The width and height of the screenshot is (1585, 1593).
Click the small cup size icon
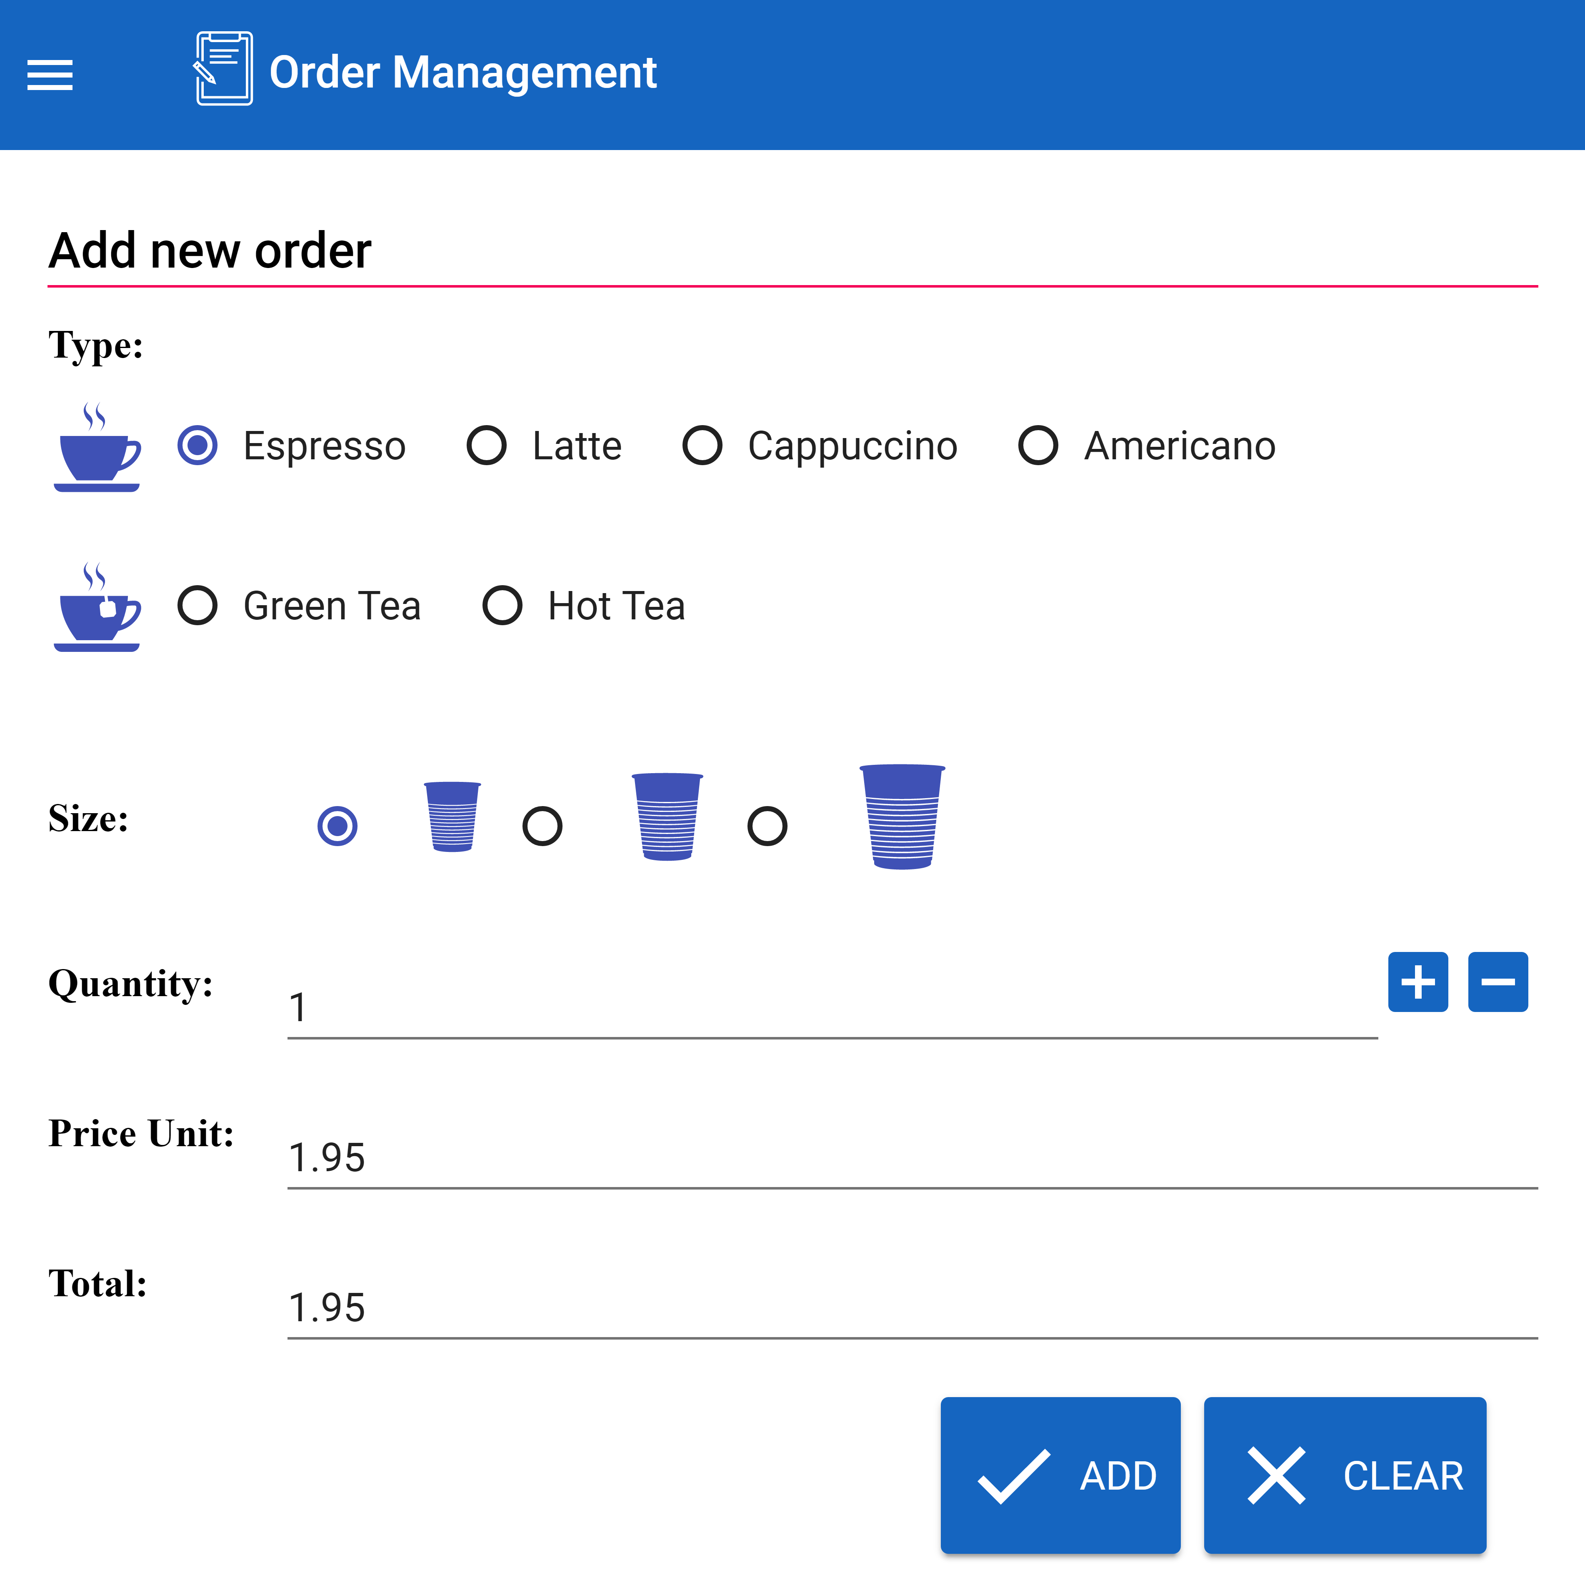(x=452, y=816)
